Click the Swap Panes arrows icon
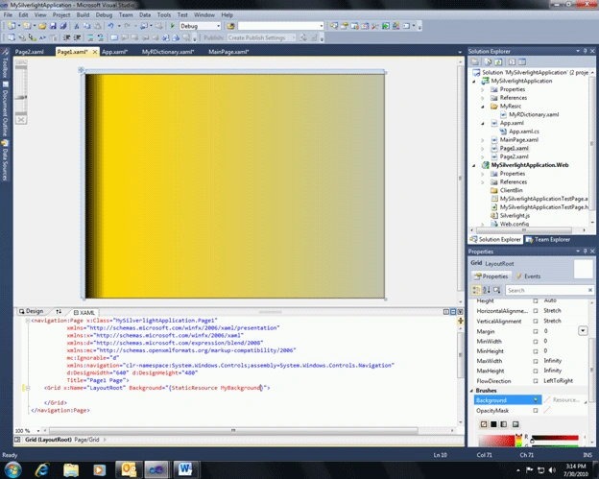The image size is (599, 479). point(59,312)
